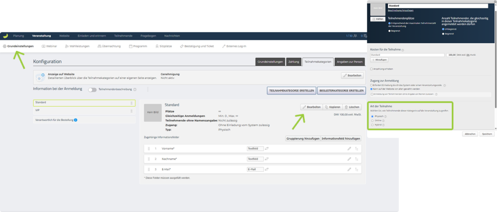Toggle the Teilnehmendenbeschreibung switch
This screenshot has width=497, height=212.
pyautogui.click(x=92, y=90)
